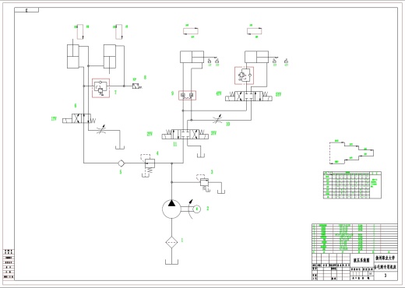Select the diamond filter symbol labeled 1
Image resolution: width=405 pixels, height=288 pixels.
[171, 242]
